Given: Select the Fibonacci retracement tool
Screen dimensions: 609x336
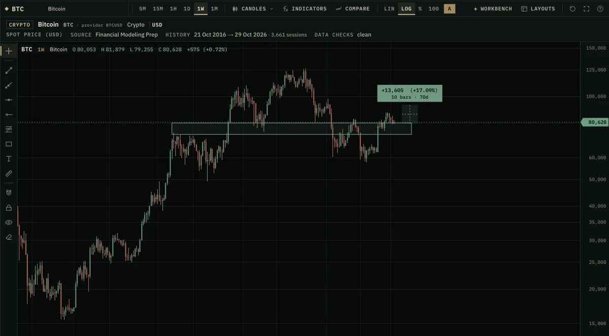Looking at the screenshot, I should point(9,129).
